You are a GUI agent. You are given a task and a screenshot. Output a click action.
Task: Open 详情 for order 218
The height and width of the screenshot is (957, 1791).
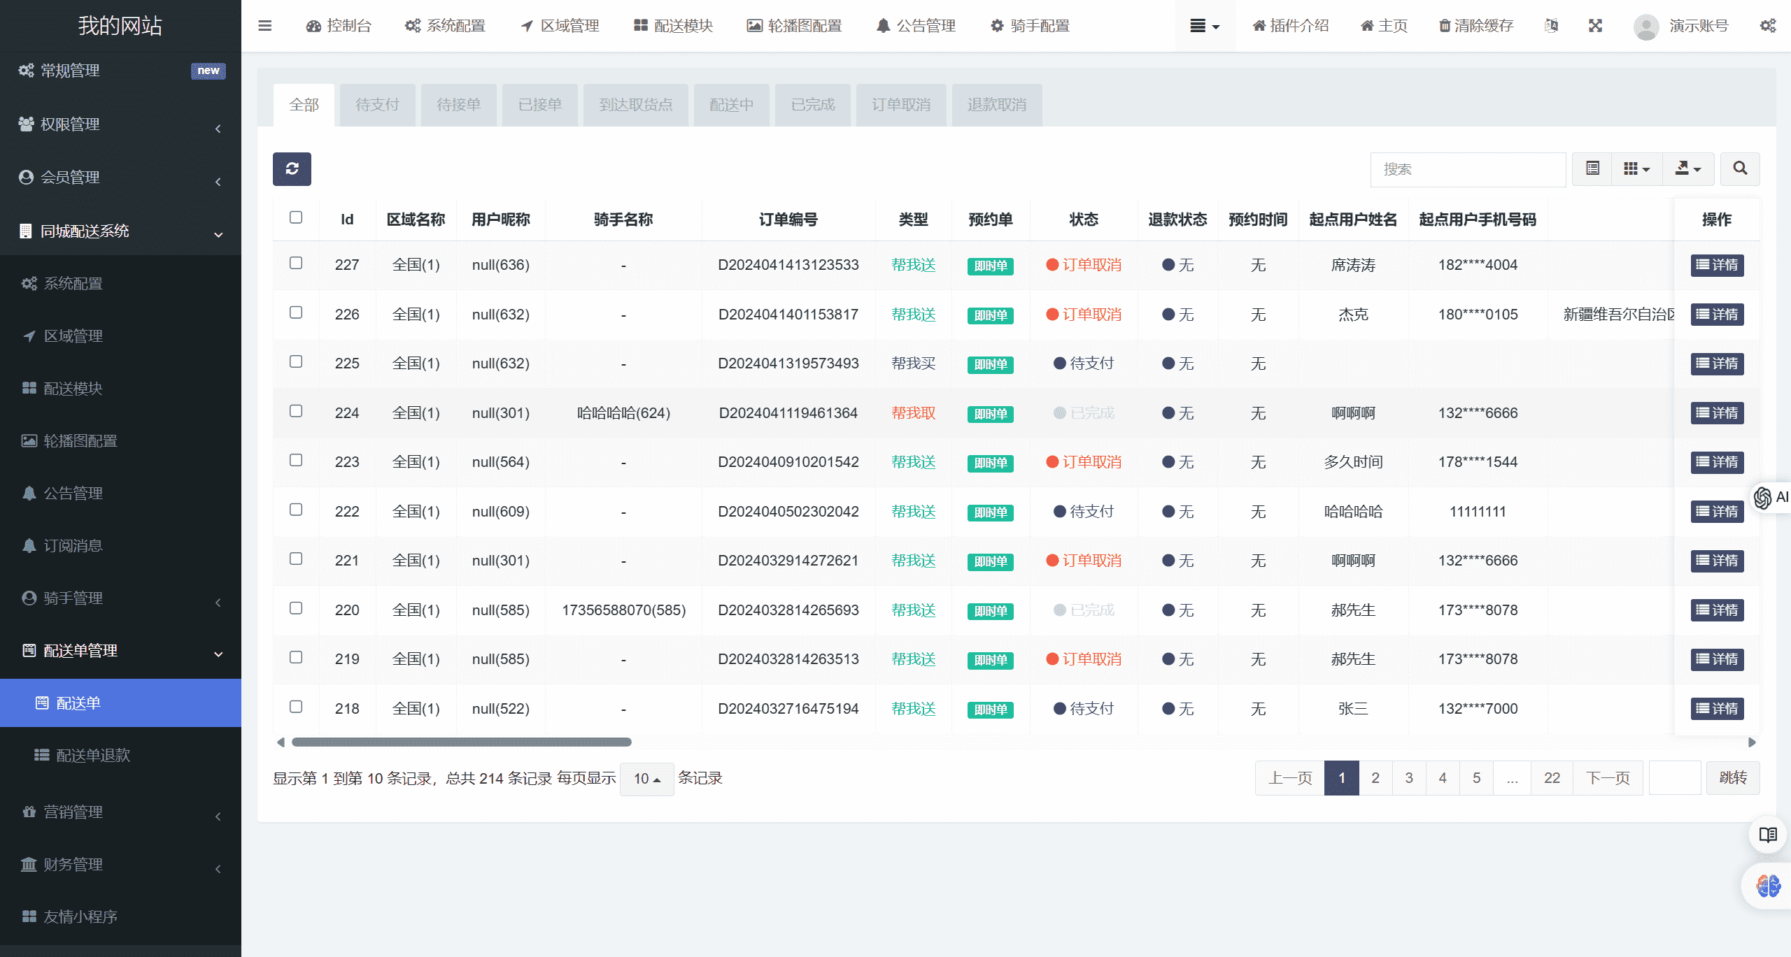1717,709
